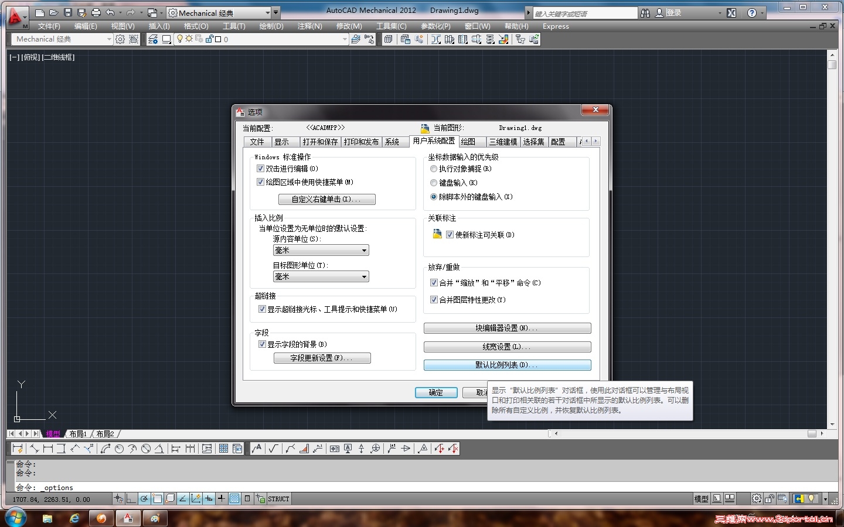This screenshot has height=527, width=844.
Task: Toggle the 显示字段的背景 checkbox
Action: pos(262,344)
